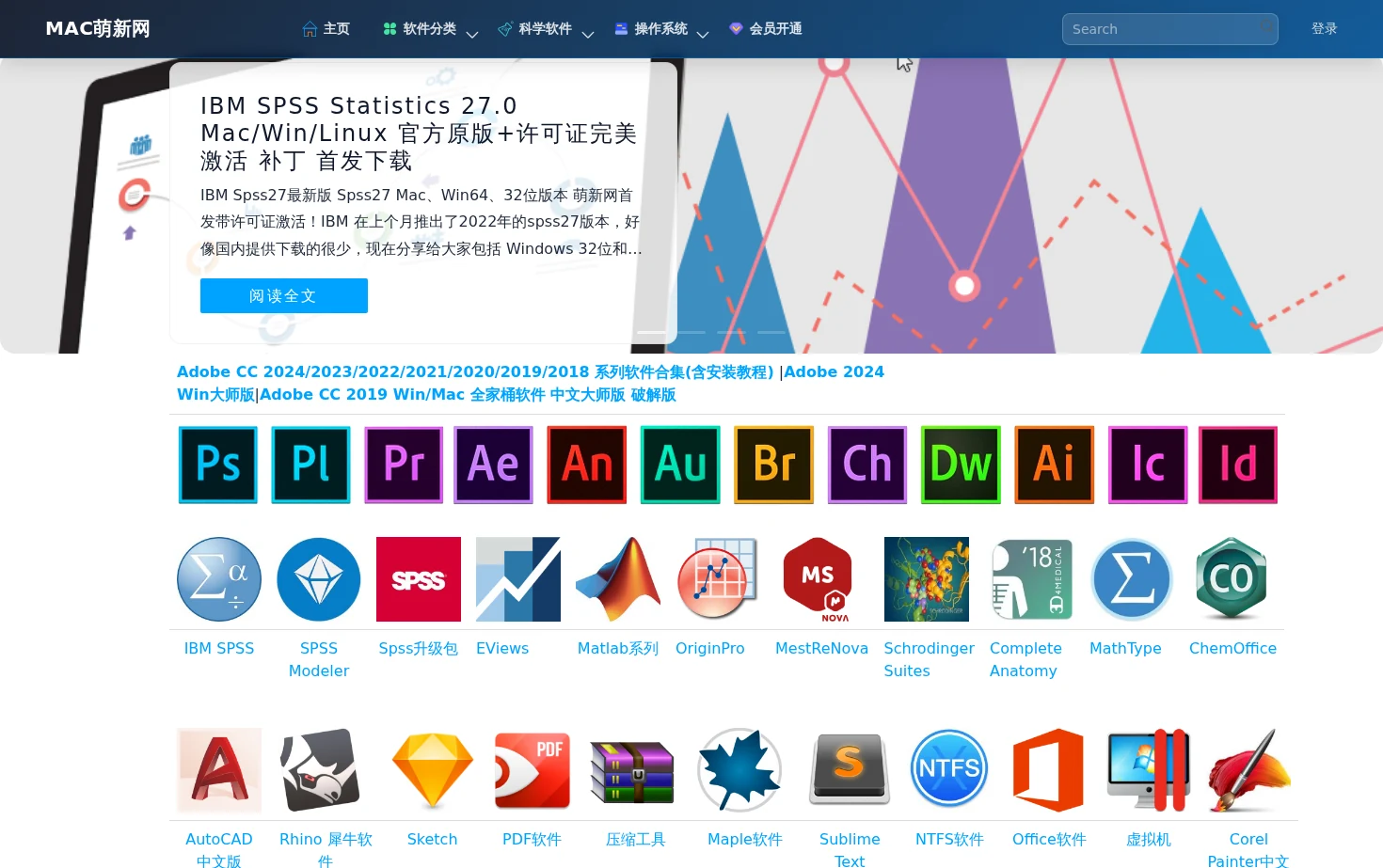Open the OriginPro text link
The height and width of the screenshot is (868, 1383).
710,649
